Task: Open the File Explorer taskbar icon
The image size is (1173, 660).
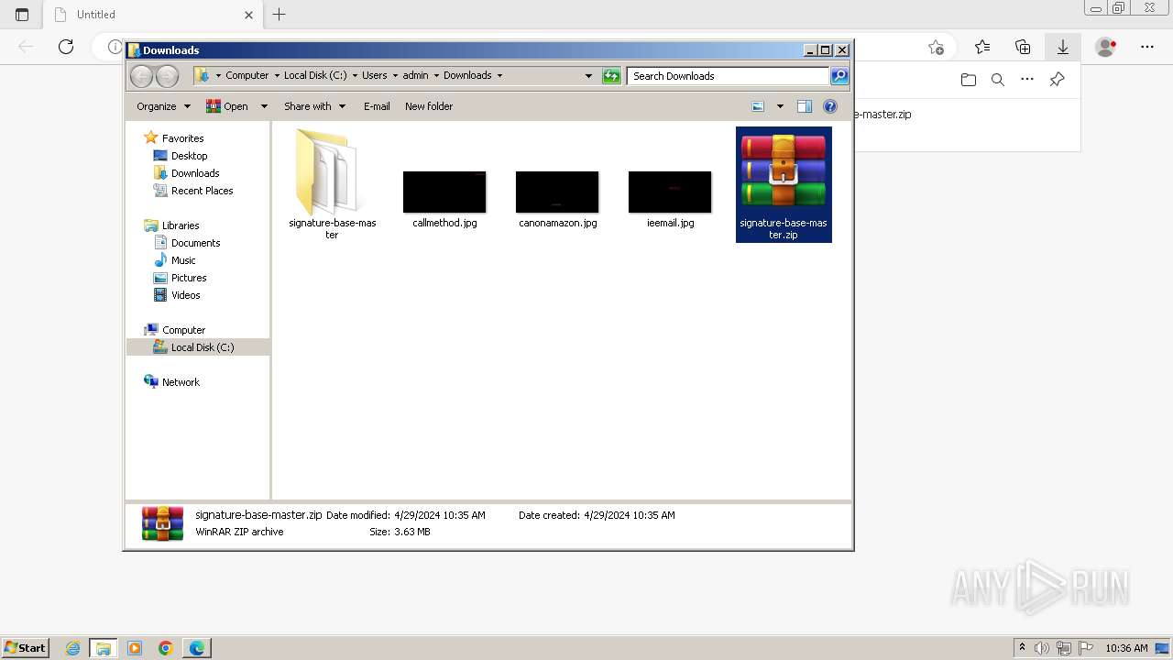Action: (x=104, y=648)
